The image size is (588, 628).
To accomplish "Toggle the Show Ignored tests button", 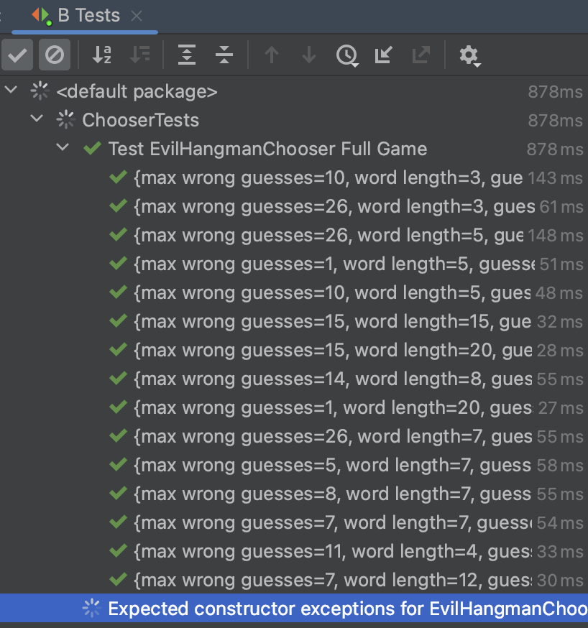I will (x=55, y=55).
